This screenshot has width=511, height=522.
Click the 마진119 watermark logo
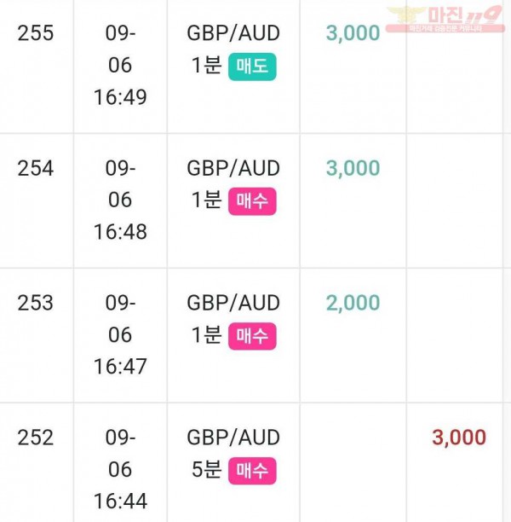[x=445, y=19]
